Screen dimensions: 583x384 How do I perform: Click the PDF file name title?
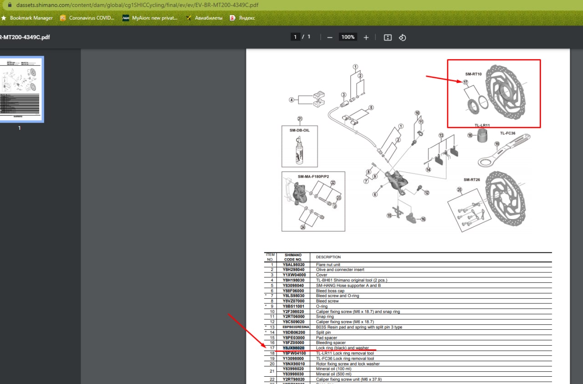[25, 37]
